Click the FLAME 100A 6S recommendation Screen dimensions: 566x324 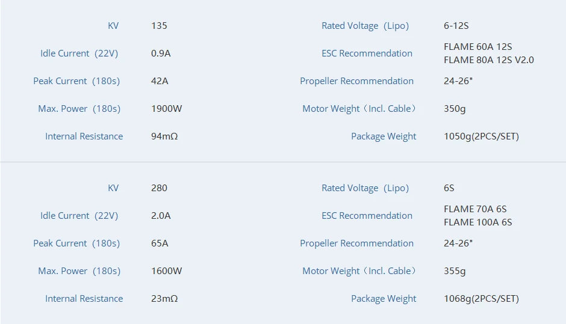pos(477,222)
